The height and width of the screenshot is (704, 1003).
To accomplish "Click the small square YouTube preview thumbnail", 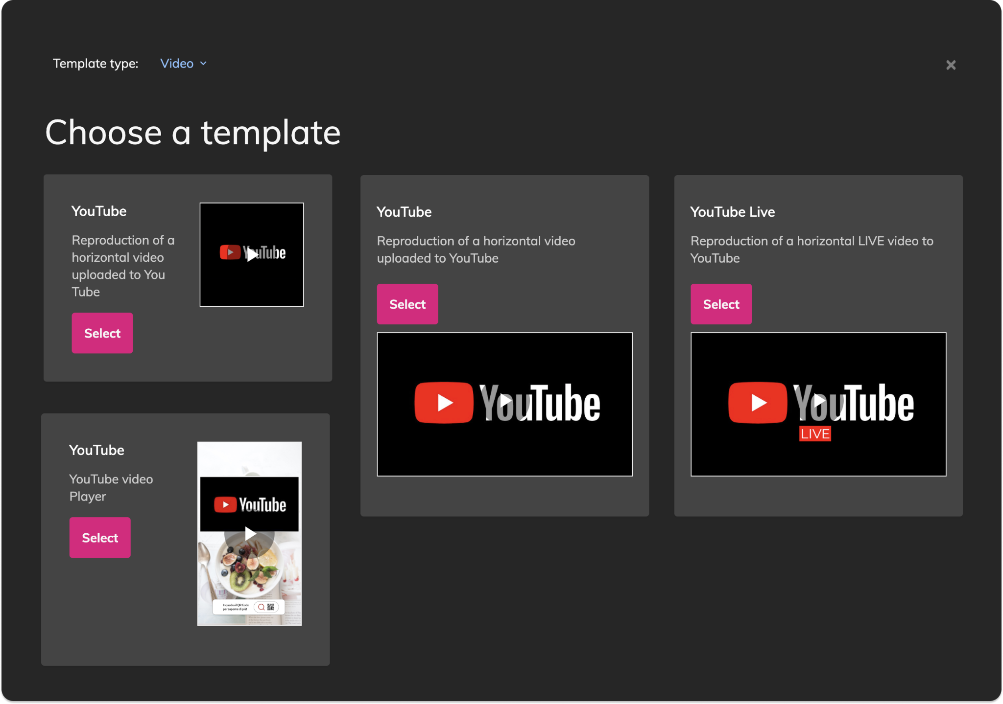I will 252,254.
